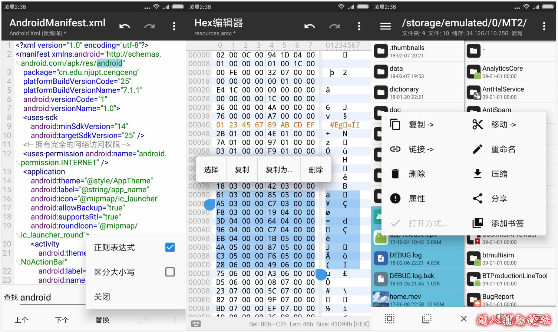Tap 复制为... in the hex selection popup
The image size is (558, 332).
(x=279, y=169)
